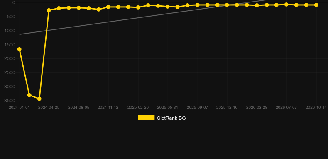Select the lowest data point near 3500
328x159 pixels.
(x=39, y=99)
